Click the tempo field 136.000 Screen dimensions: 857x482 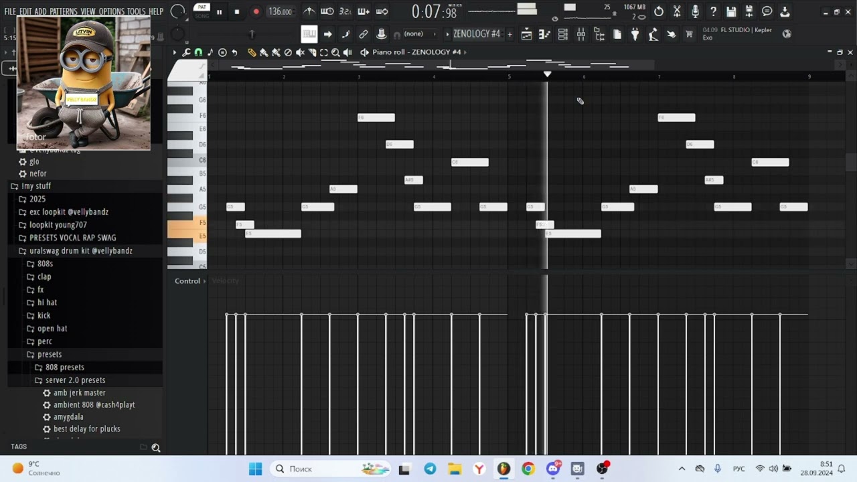coord(280,11)
